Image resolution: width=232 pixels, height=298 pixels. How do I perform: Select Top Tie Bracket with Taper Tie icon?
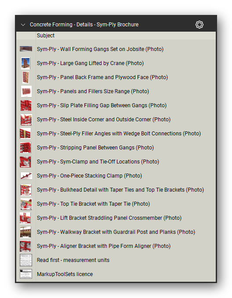pos(26,204)
